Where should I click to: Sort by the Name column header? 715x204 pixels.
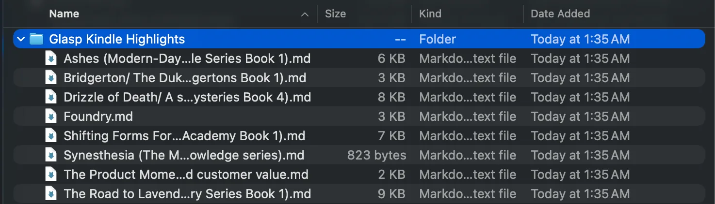pos(64,14)
